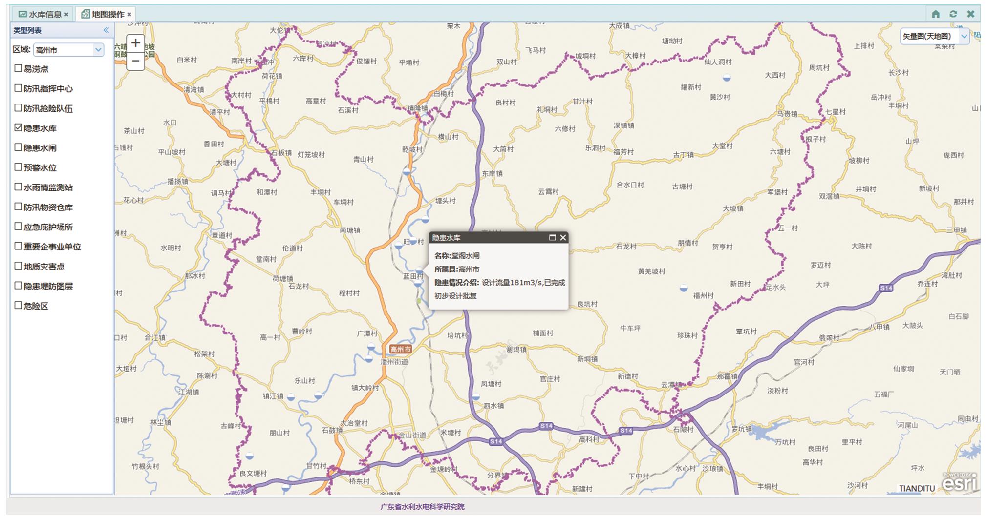Image resolution: width=987 pixels, height=519 pixels.
Task: Uncheck the 隐患水库 layer checkbox
Action: tap(19, 127)
